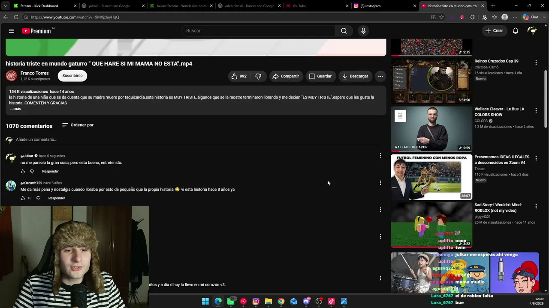Image resolution: width=549 pixels, height=308 pixels.
Task: Reply to @Julkar's comment
Action: click(x=51, y=172)
